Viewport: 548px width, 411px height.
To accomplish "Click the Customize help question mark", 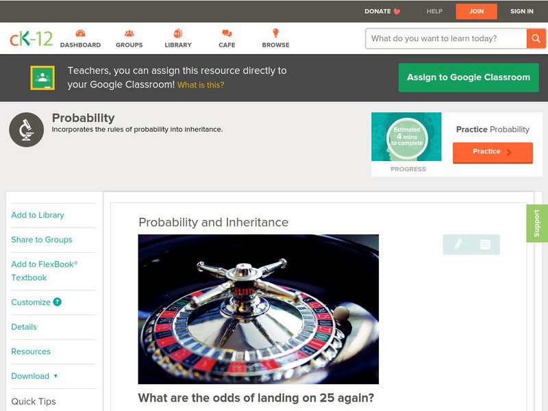I will 58,302.
